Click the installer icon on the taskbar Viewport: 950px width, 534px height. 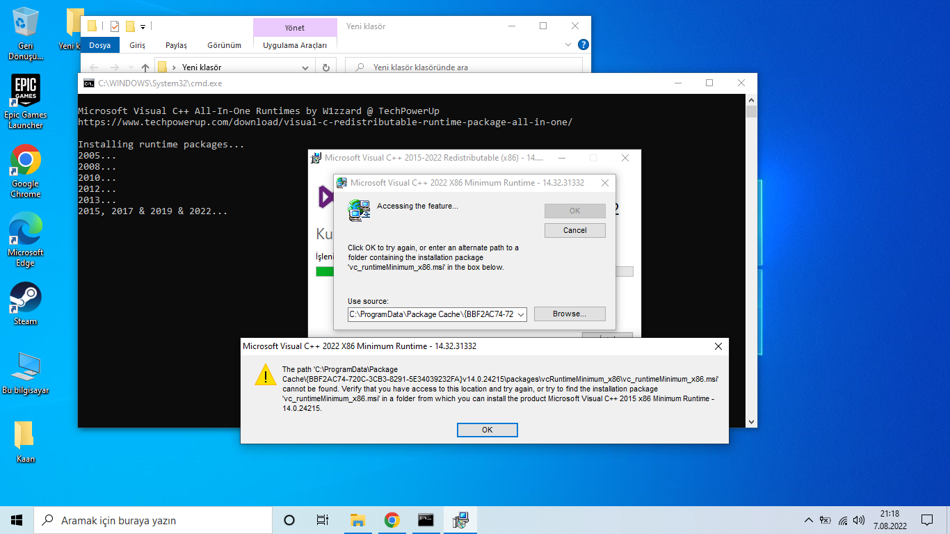[x=460, y=520]
